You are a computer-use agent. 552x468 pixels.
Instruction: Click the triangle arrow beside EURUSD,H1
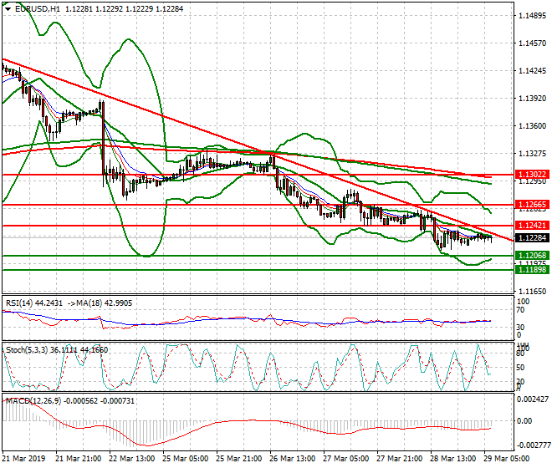(x=8, y=8)
